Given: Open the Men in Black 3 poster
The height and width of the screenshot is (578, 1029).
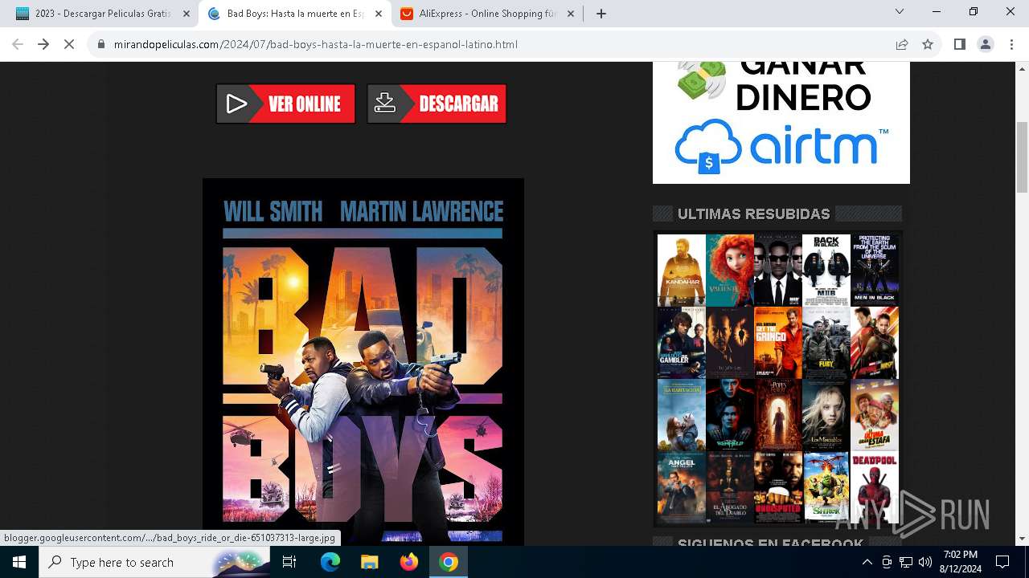Looking at the screenshot, I should coord(778,271).
